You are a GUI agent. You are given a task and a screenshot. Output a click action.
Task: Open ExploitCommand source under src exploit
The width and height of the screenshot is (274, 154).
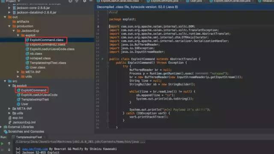coord(33,90)
